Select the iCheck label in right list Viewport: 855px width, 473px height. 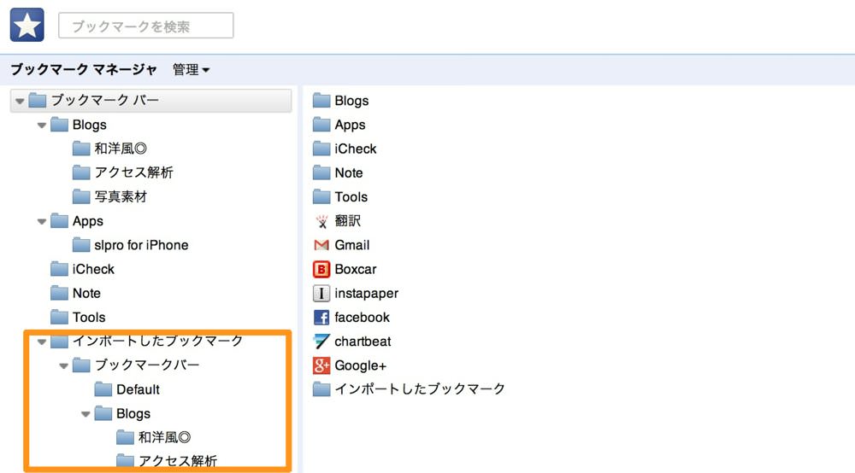356,149
